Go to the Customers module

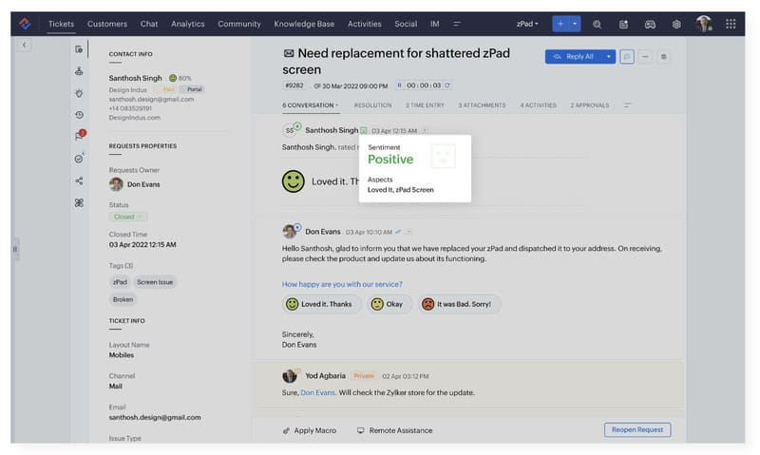click(107, 24)
